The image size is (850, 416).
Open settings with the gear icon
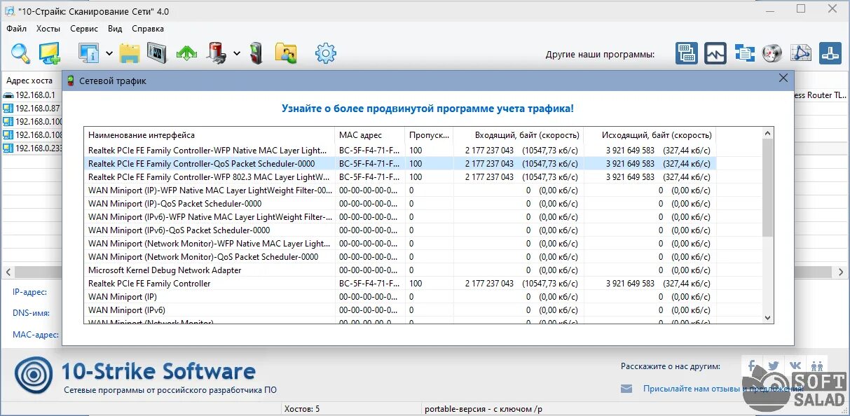point(326,53)
